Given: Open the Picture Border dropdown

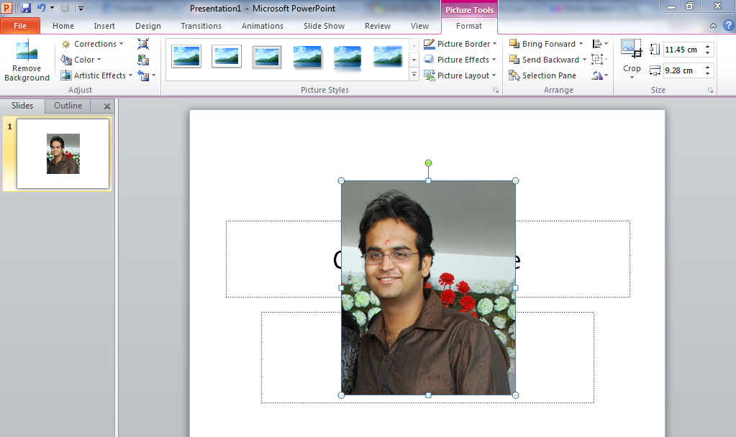Looking at the screenshot, I should click(460, 44).
